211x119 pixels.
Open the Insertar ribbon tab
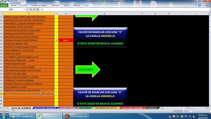24,5
